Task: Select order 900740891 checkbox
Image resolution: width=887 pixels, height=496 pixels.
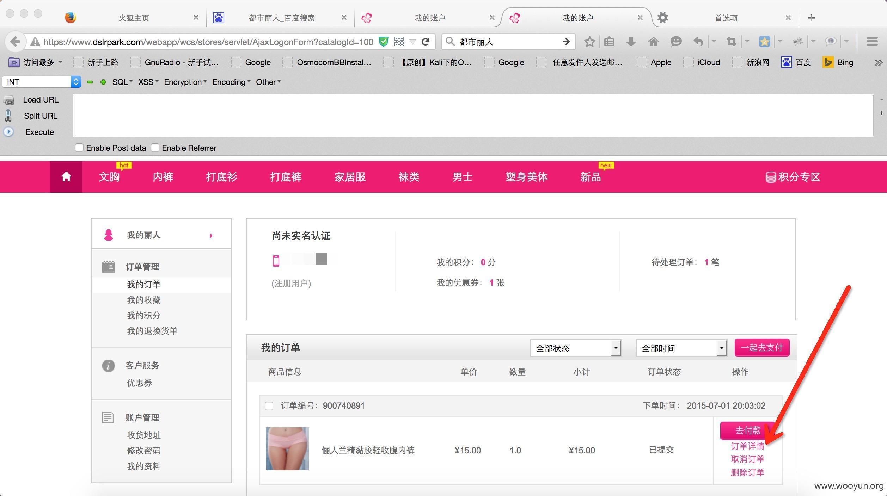Action: (269, 406)
